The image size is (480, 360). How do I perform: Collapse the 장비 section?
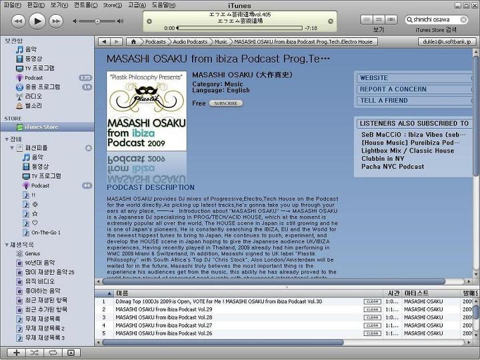click(x=7, y=139)
